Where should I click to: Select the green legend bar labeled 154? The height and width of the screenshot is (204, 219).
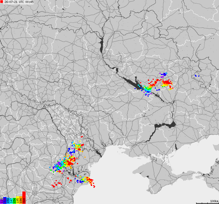pos(14,201)
